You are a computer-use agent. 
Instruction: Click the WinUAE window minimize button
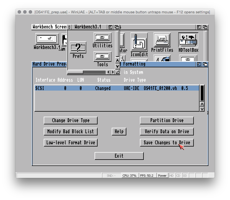pos(25,12)
